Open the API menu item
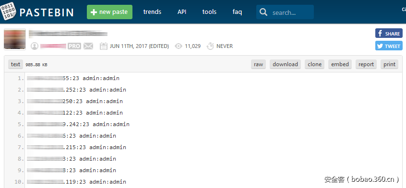The height and width of the screenshot is (188, 406). [x=182, y=12]
